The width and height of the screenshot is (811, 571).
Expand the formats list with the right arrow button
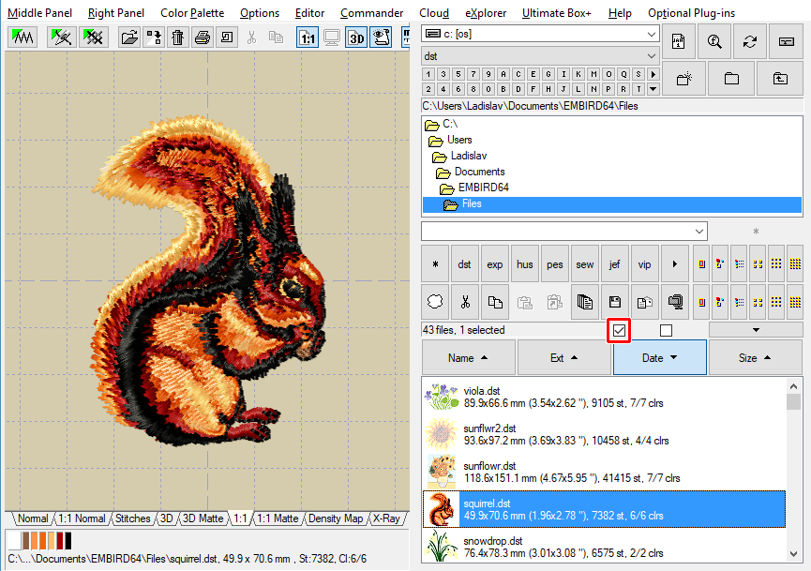[674, 263]
